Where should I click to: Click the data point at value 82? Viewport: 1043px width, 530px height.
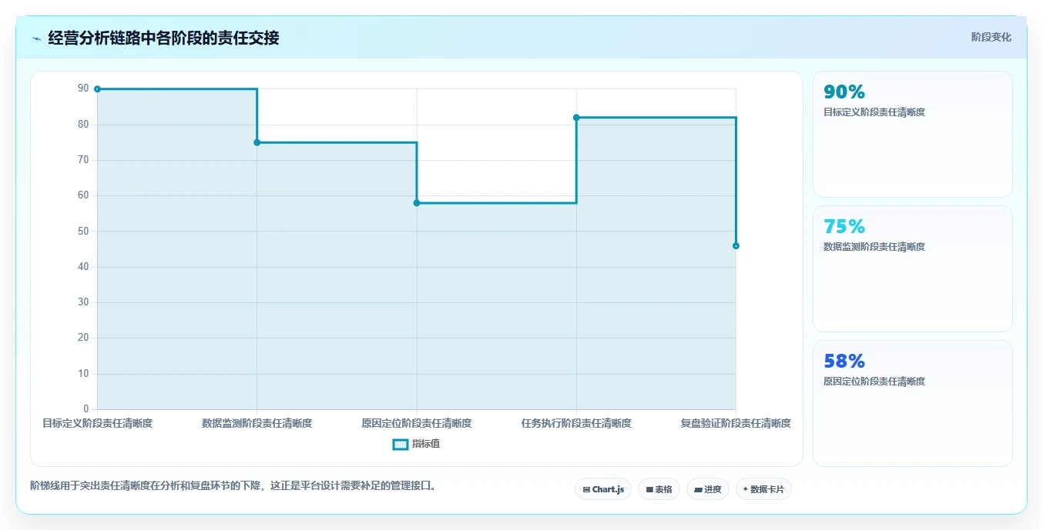576,118
